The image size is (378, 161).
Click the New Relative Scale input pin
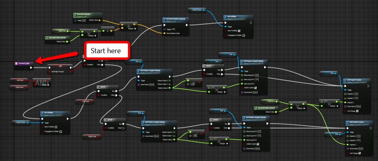[x=164, y=33]
